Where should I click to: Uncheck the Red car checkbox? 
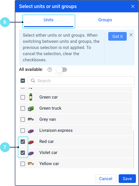23,142
